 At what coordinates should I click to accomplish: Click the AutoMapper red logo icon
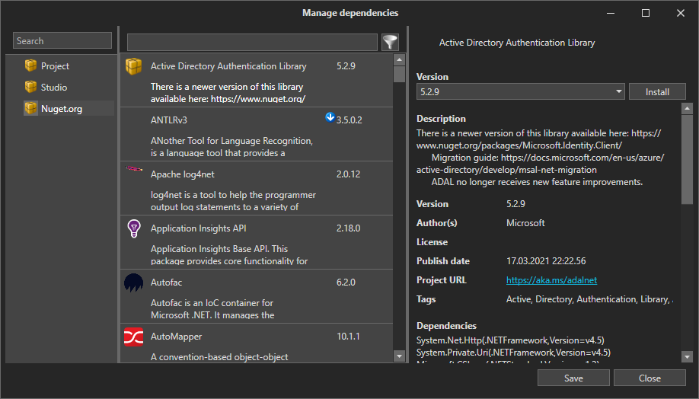(134, 337)
